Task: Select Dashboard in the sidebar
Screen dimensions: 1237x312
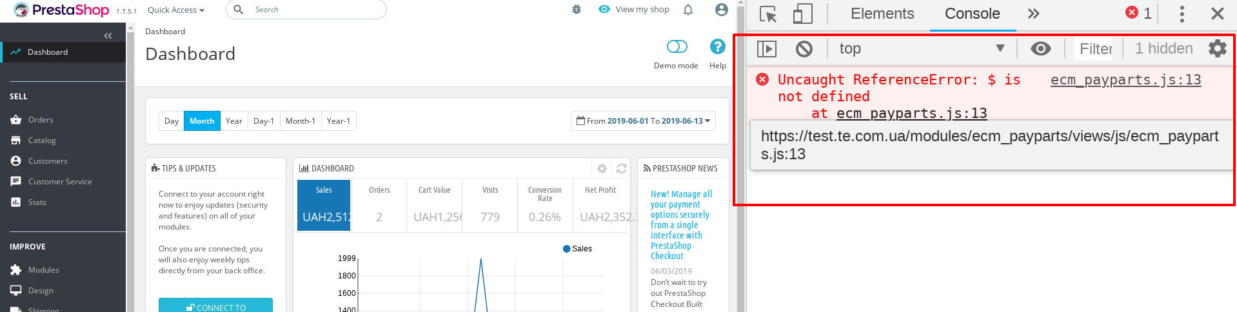Action: pyautogui.click(x=63, y=52)
